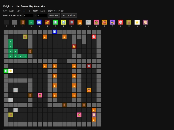Screen dimensions: 174x130
Task: Select the orange ogre tile I in the palette
Action: coord(104,22)
